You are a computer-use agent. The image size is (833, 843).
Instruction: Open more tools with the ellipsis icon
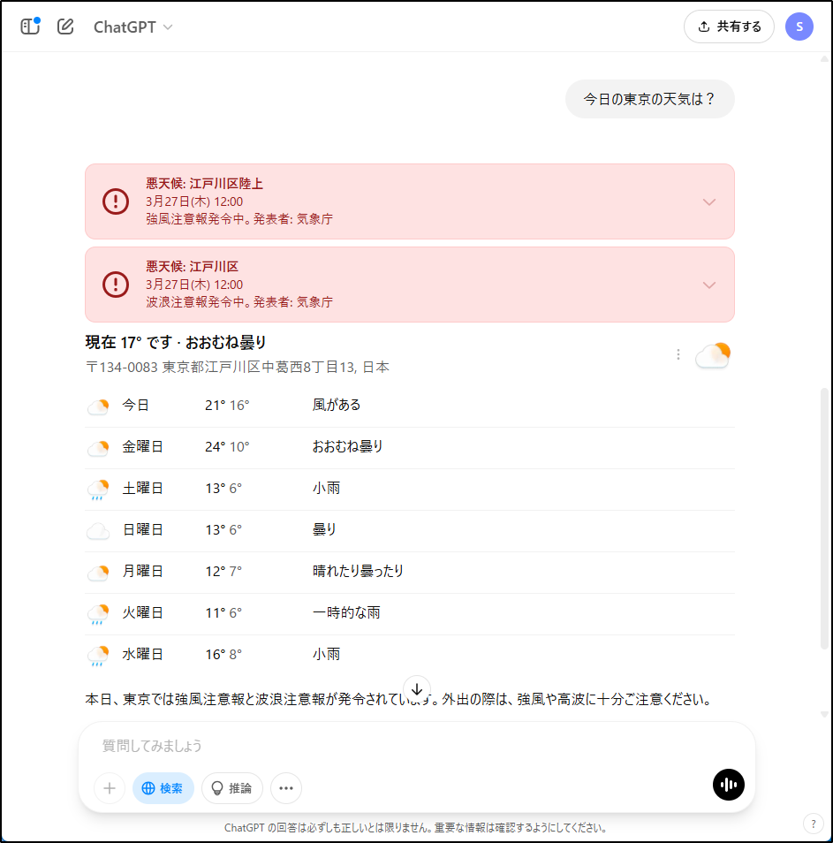[x=285, y=787]
